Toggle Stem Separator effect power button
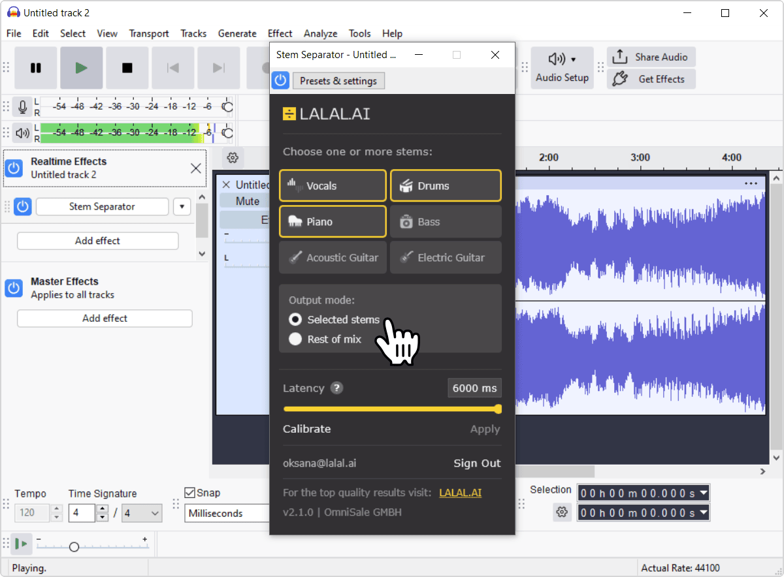The image size is (784, 577). point(23,207)
